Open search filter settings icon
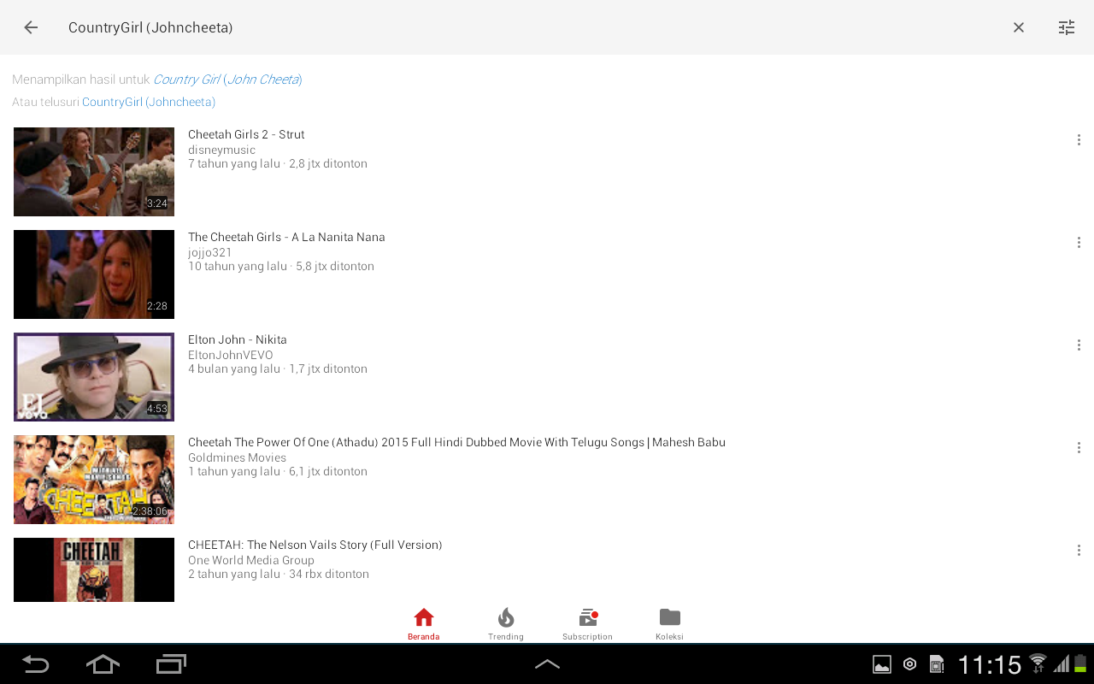The image size is (1094, 684). click(1067, 27)
